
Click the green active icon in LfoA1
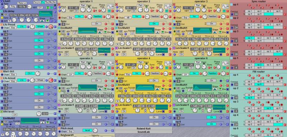pyautogui.click(x=48, y=7)
